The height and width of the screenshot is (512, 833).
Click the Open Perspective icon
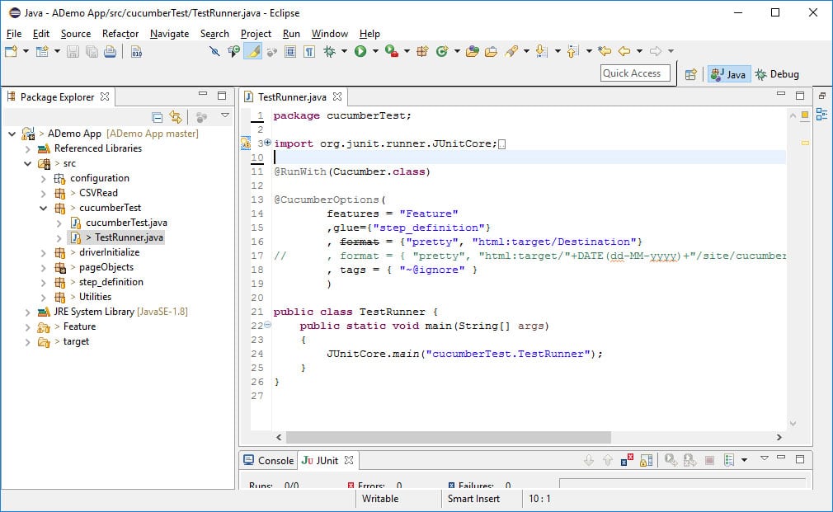(x=690, y=74)
